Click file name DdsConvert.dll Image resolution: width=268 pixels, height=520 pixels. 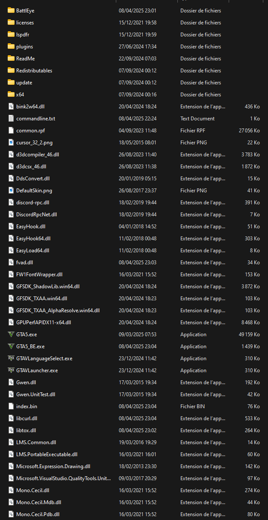click(x=33, y=178)
